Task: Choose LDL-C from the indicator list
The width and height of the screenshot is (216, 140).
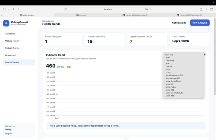Action: click(183, 72)
